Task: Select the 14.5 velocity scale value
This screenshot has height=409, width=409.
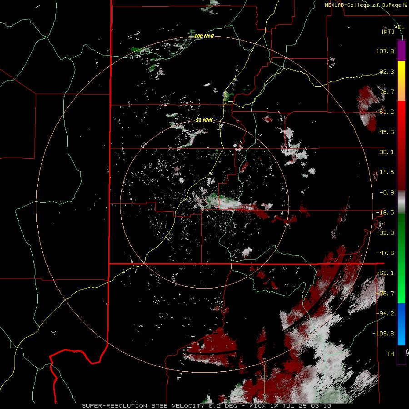Action: (387, 172)
